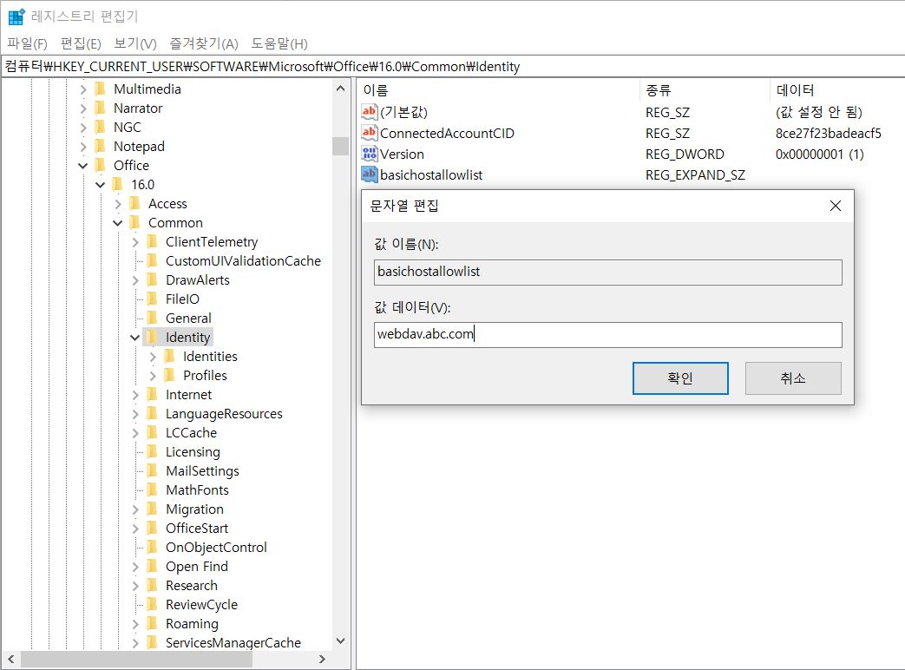This screenshot has width=905, height=670.
Task: Expand the Narrator key chevron
Action: (83, 108)
